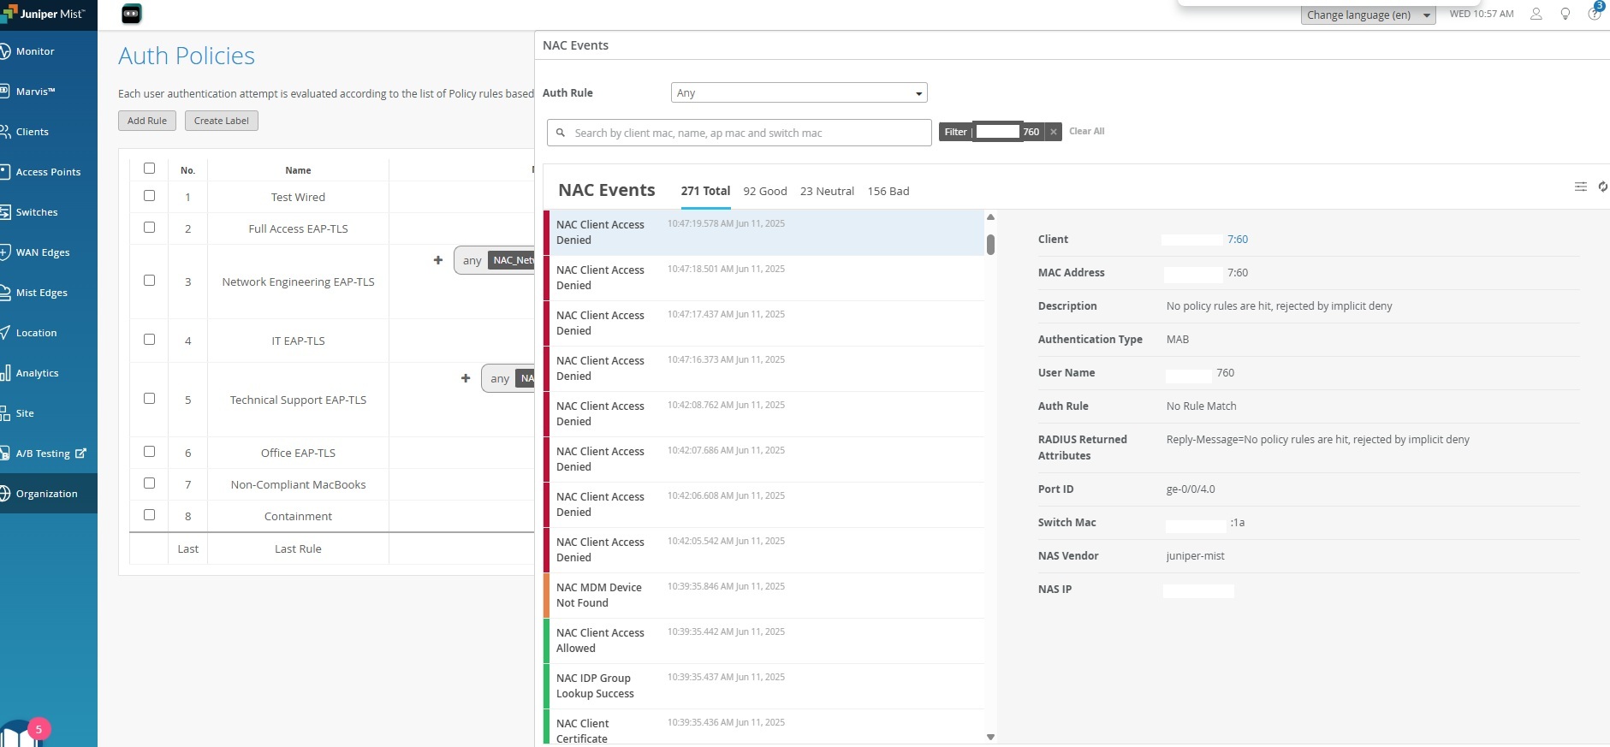Add condition plus for Technical Support rule
This screenshot has height=747, width=1610.
pos(466,377)
